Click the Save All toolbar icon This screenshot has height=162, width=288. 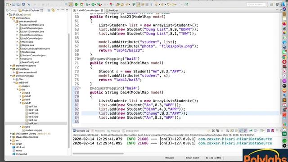(18, 4)
